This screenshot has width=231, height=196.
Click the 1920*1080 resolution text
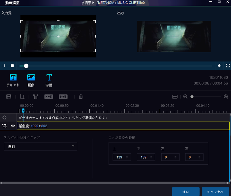coord(218,77)
